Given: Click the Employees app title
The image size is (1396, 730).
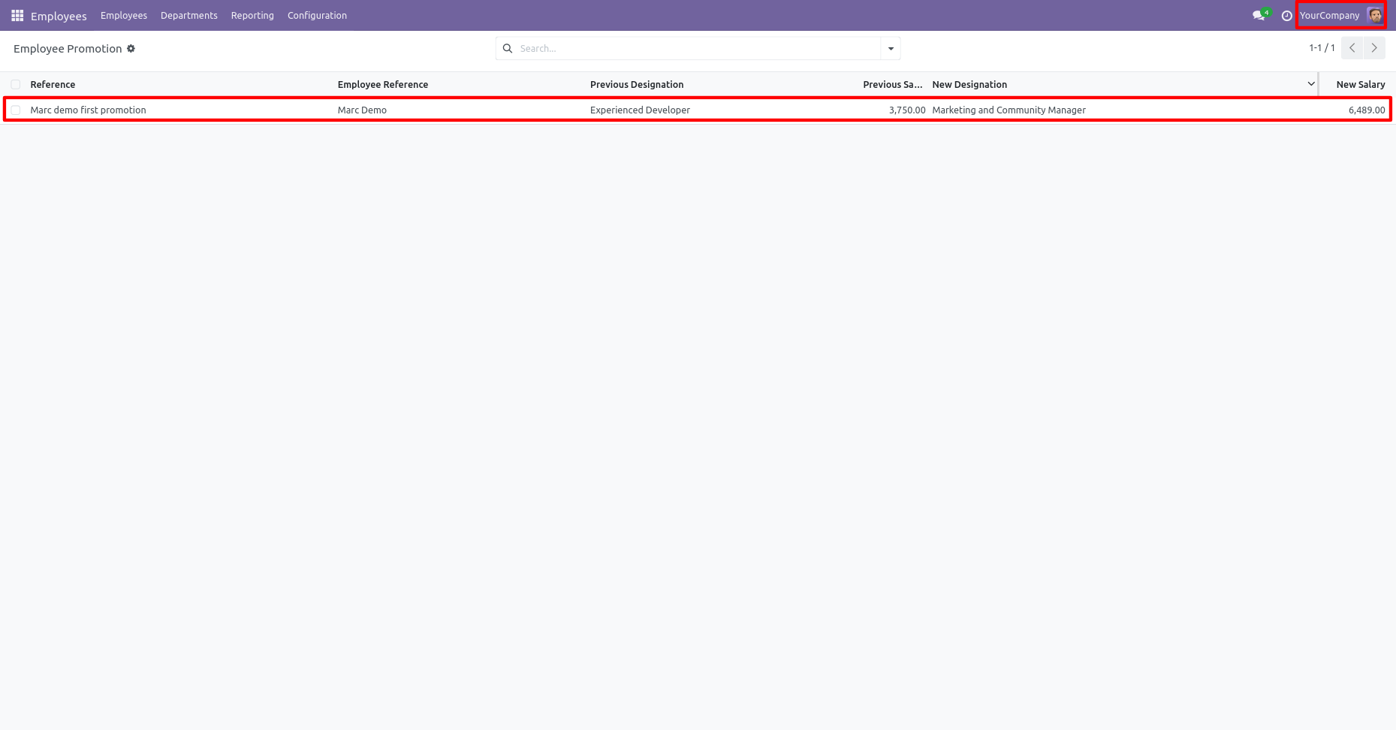Looking at the screenshot, I should click(59, 16).
